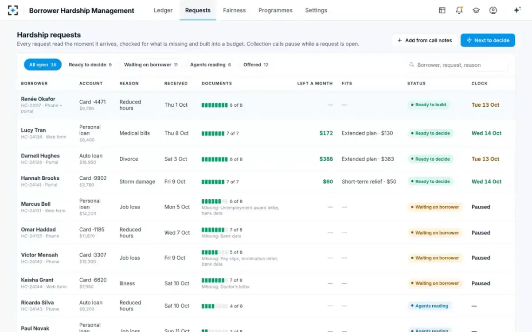Click the Card ·9902 account cell
This screenshot has height=332, width=532.
click(x=93, y=181)
